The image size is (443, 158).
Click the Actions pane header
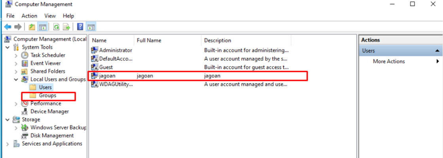point(400,40)
